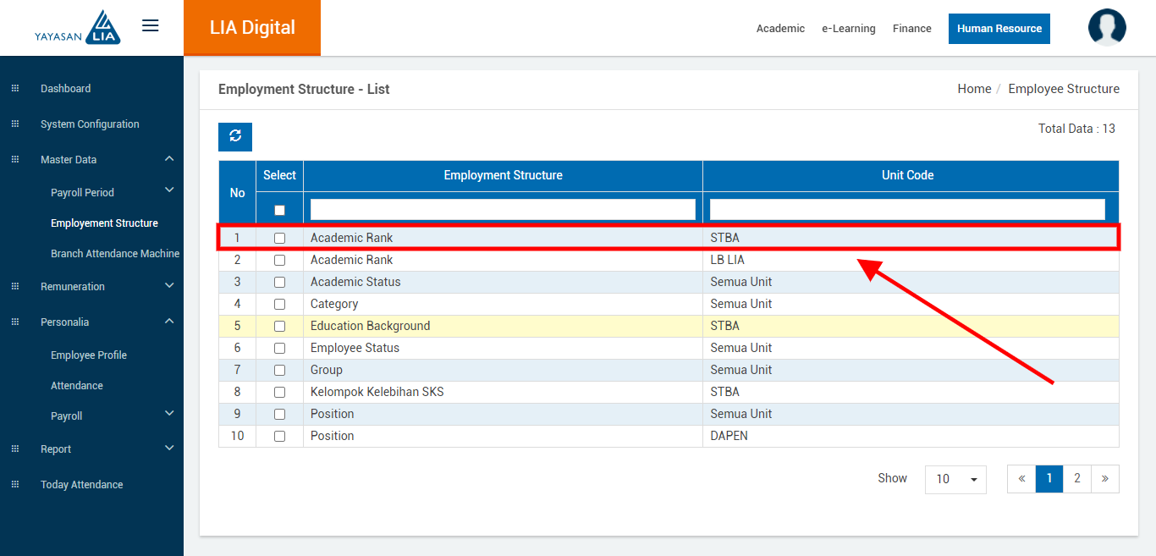1156x556 pixels.
Task: Tick the select-all checkbox in header
Action: (279, 210)
